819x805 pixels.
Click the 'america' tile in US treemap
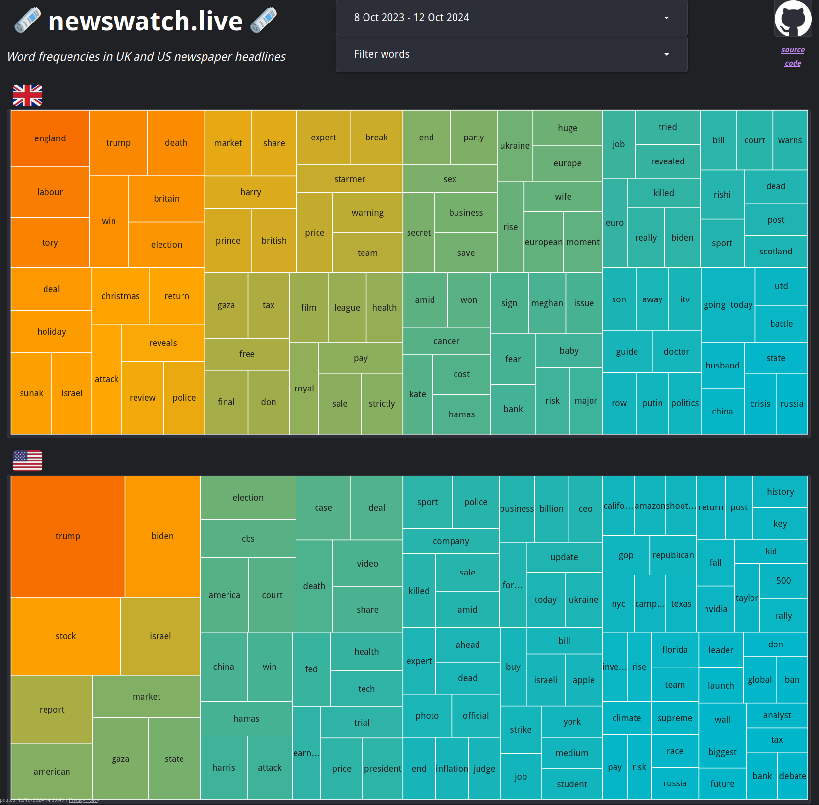(224, 595)
